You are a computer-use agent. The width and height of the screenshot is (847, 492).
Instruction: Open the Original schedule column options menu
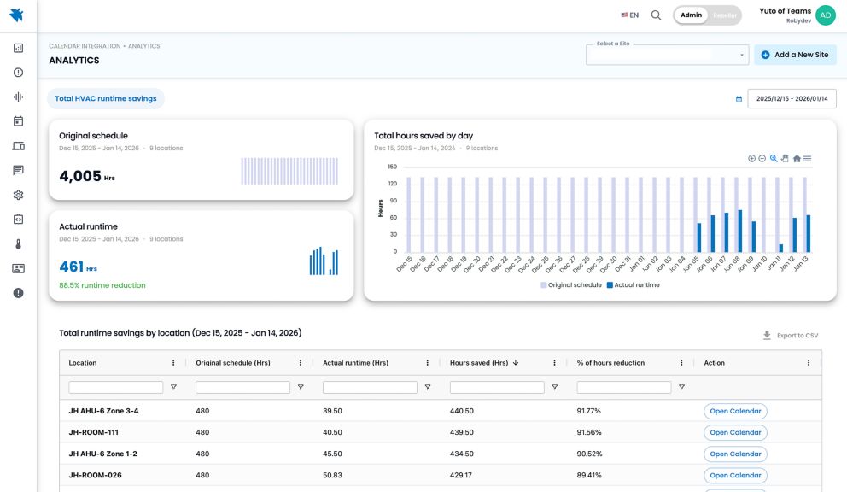click(300, 362)
